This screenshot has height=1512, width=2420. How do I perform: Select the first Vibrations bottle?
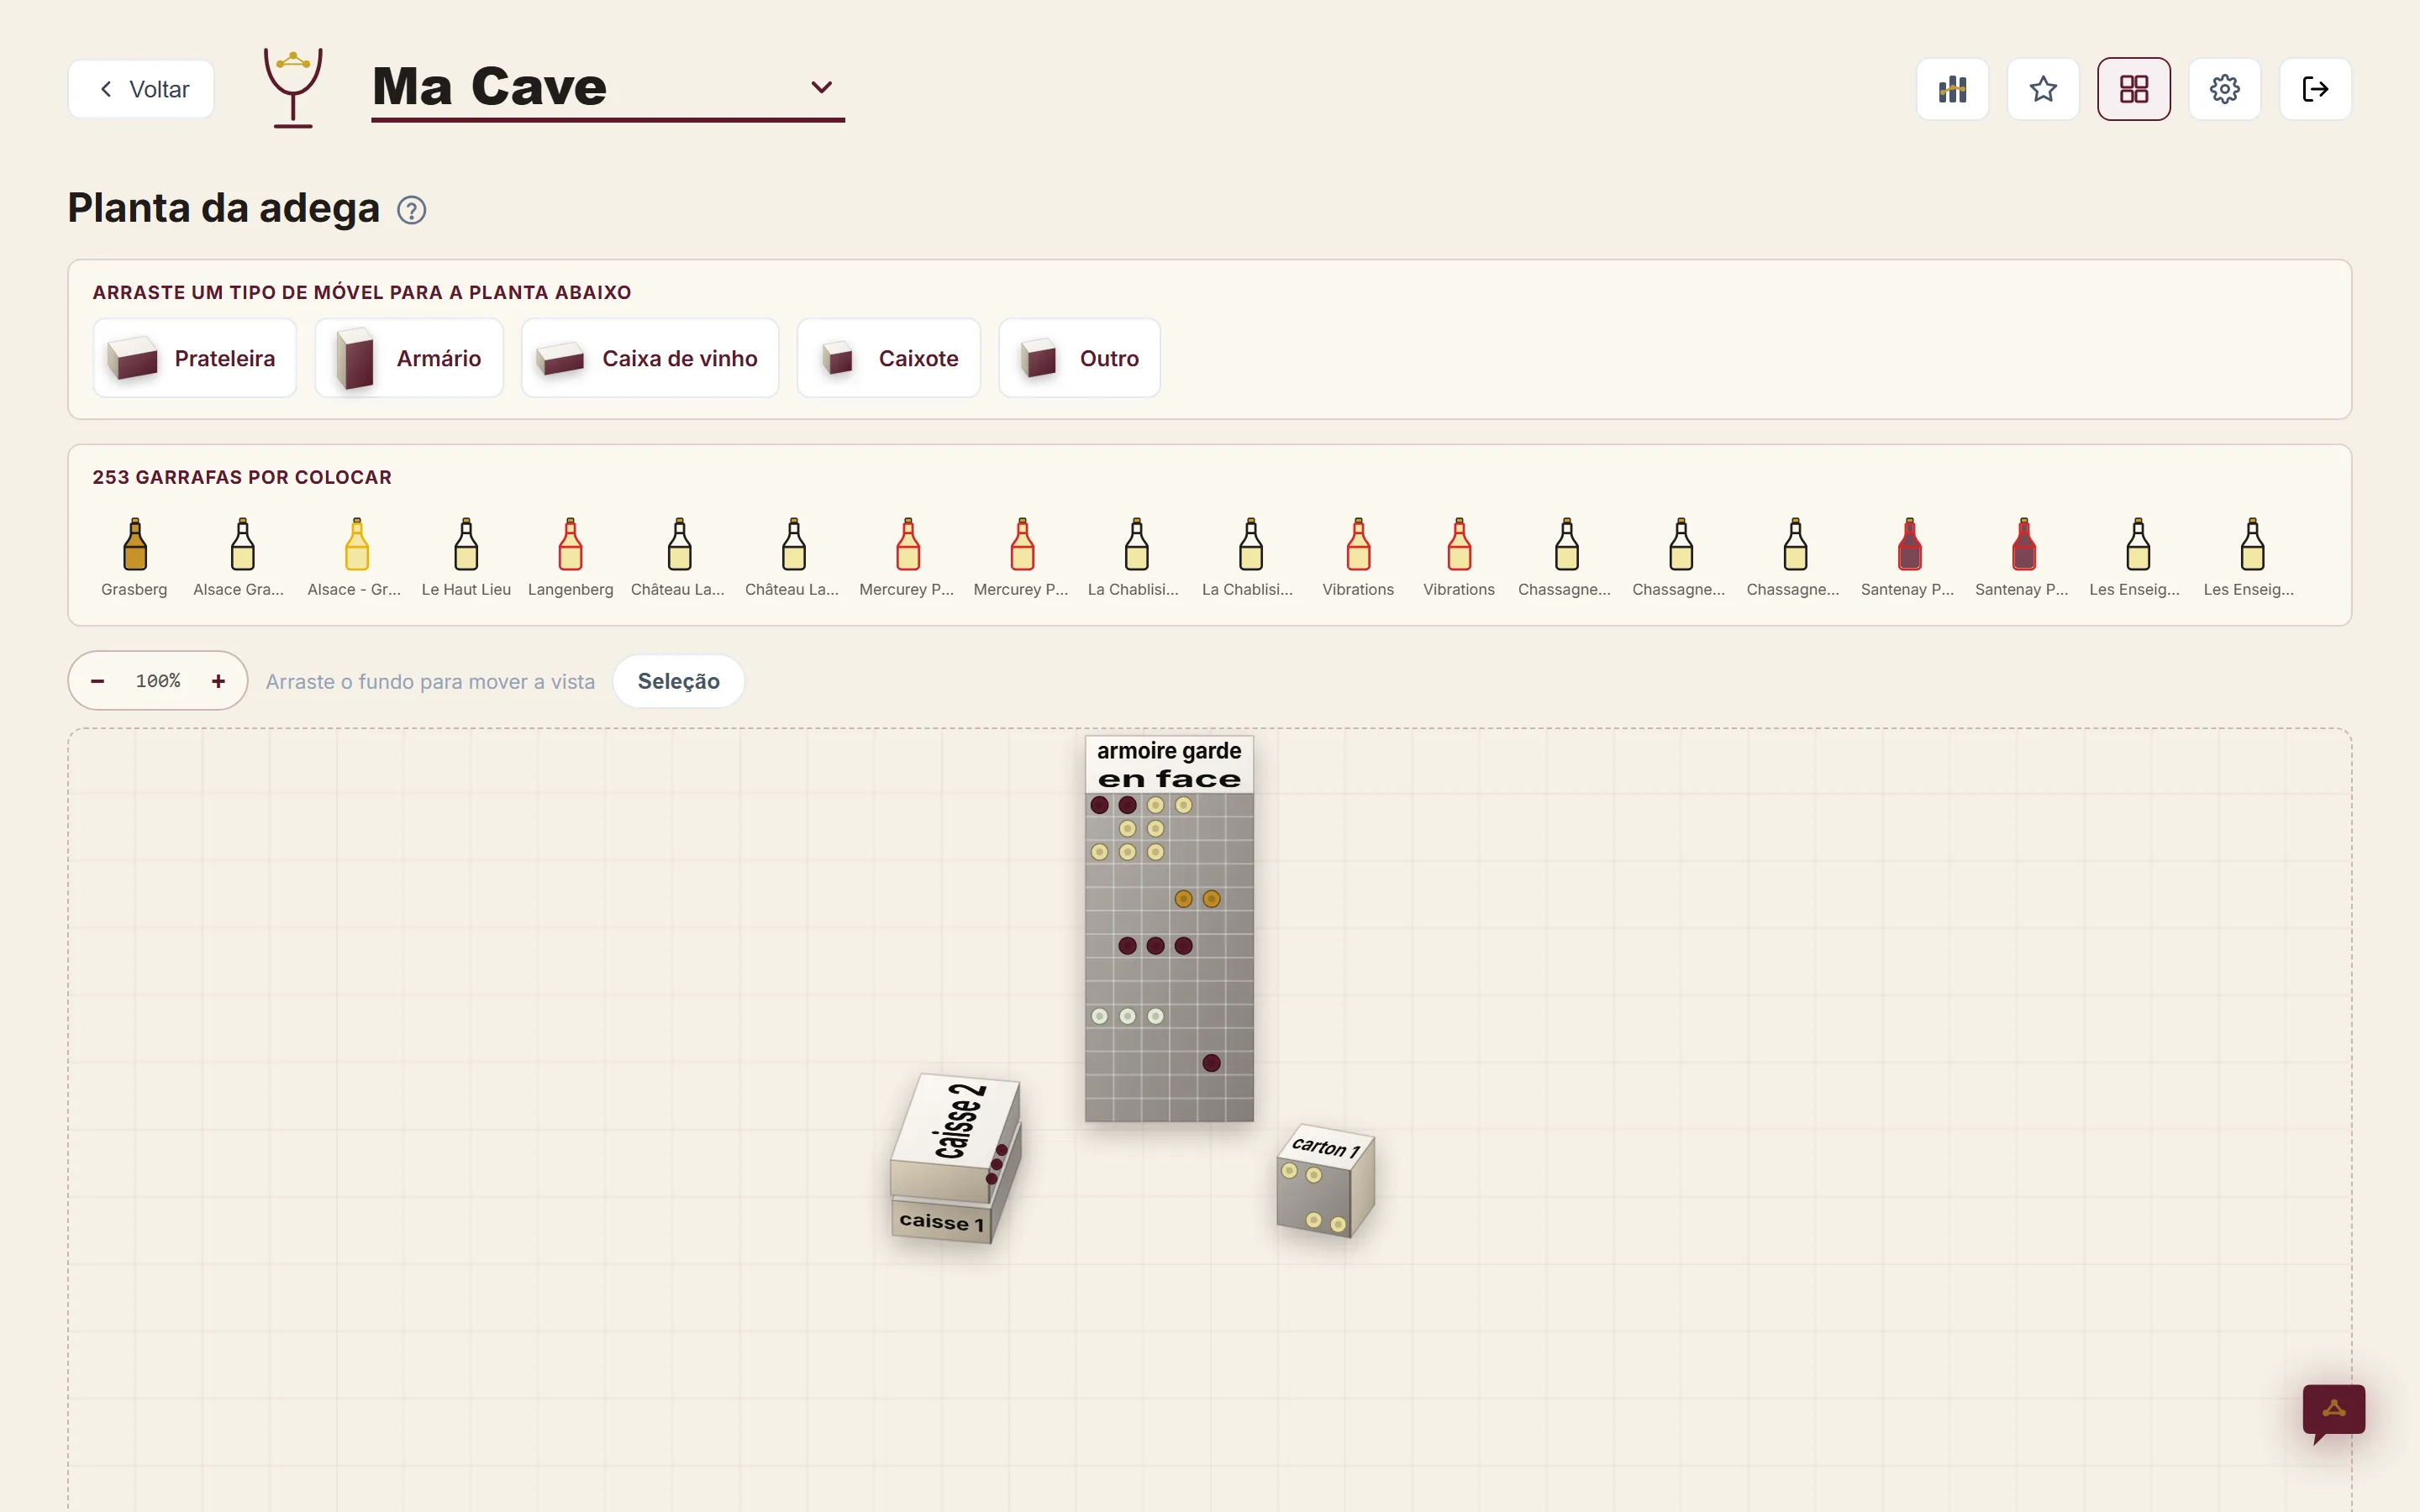(1358, 558)
